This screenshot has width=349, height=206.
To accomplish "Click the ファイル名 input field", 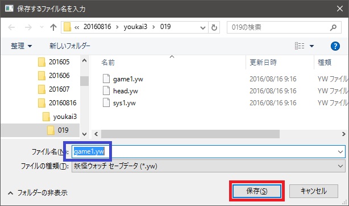I will click(x=209, y=152).
